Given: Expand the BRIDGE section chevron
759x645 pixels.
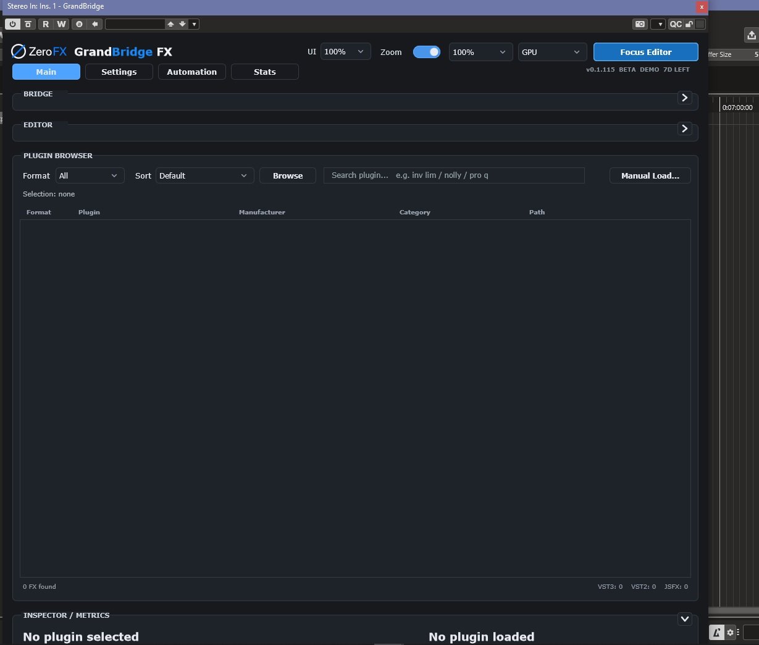Looking at the screenshot, I should (684, 98).
